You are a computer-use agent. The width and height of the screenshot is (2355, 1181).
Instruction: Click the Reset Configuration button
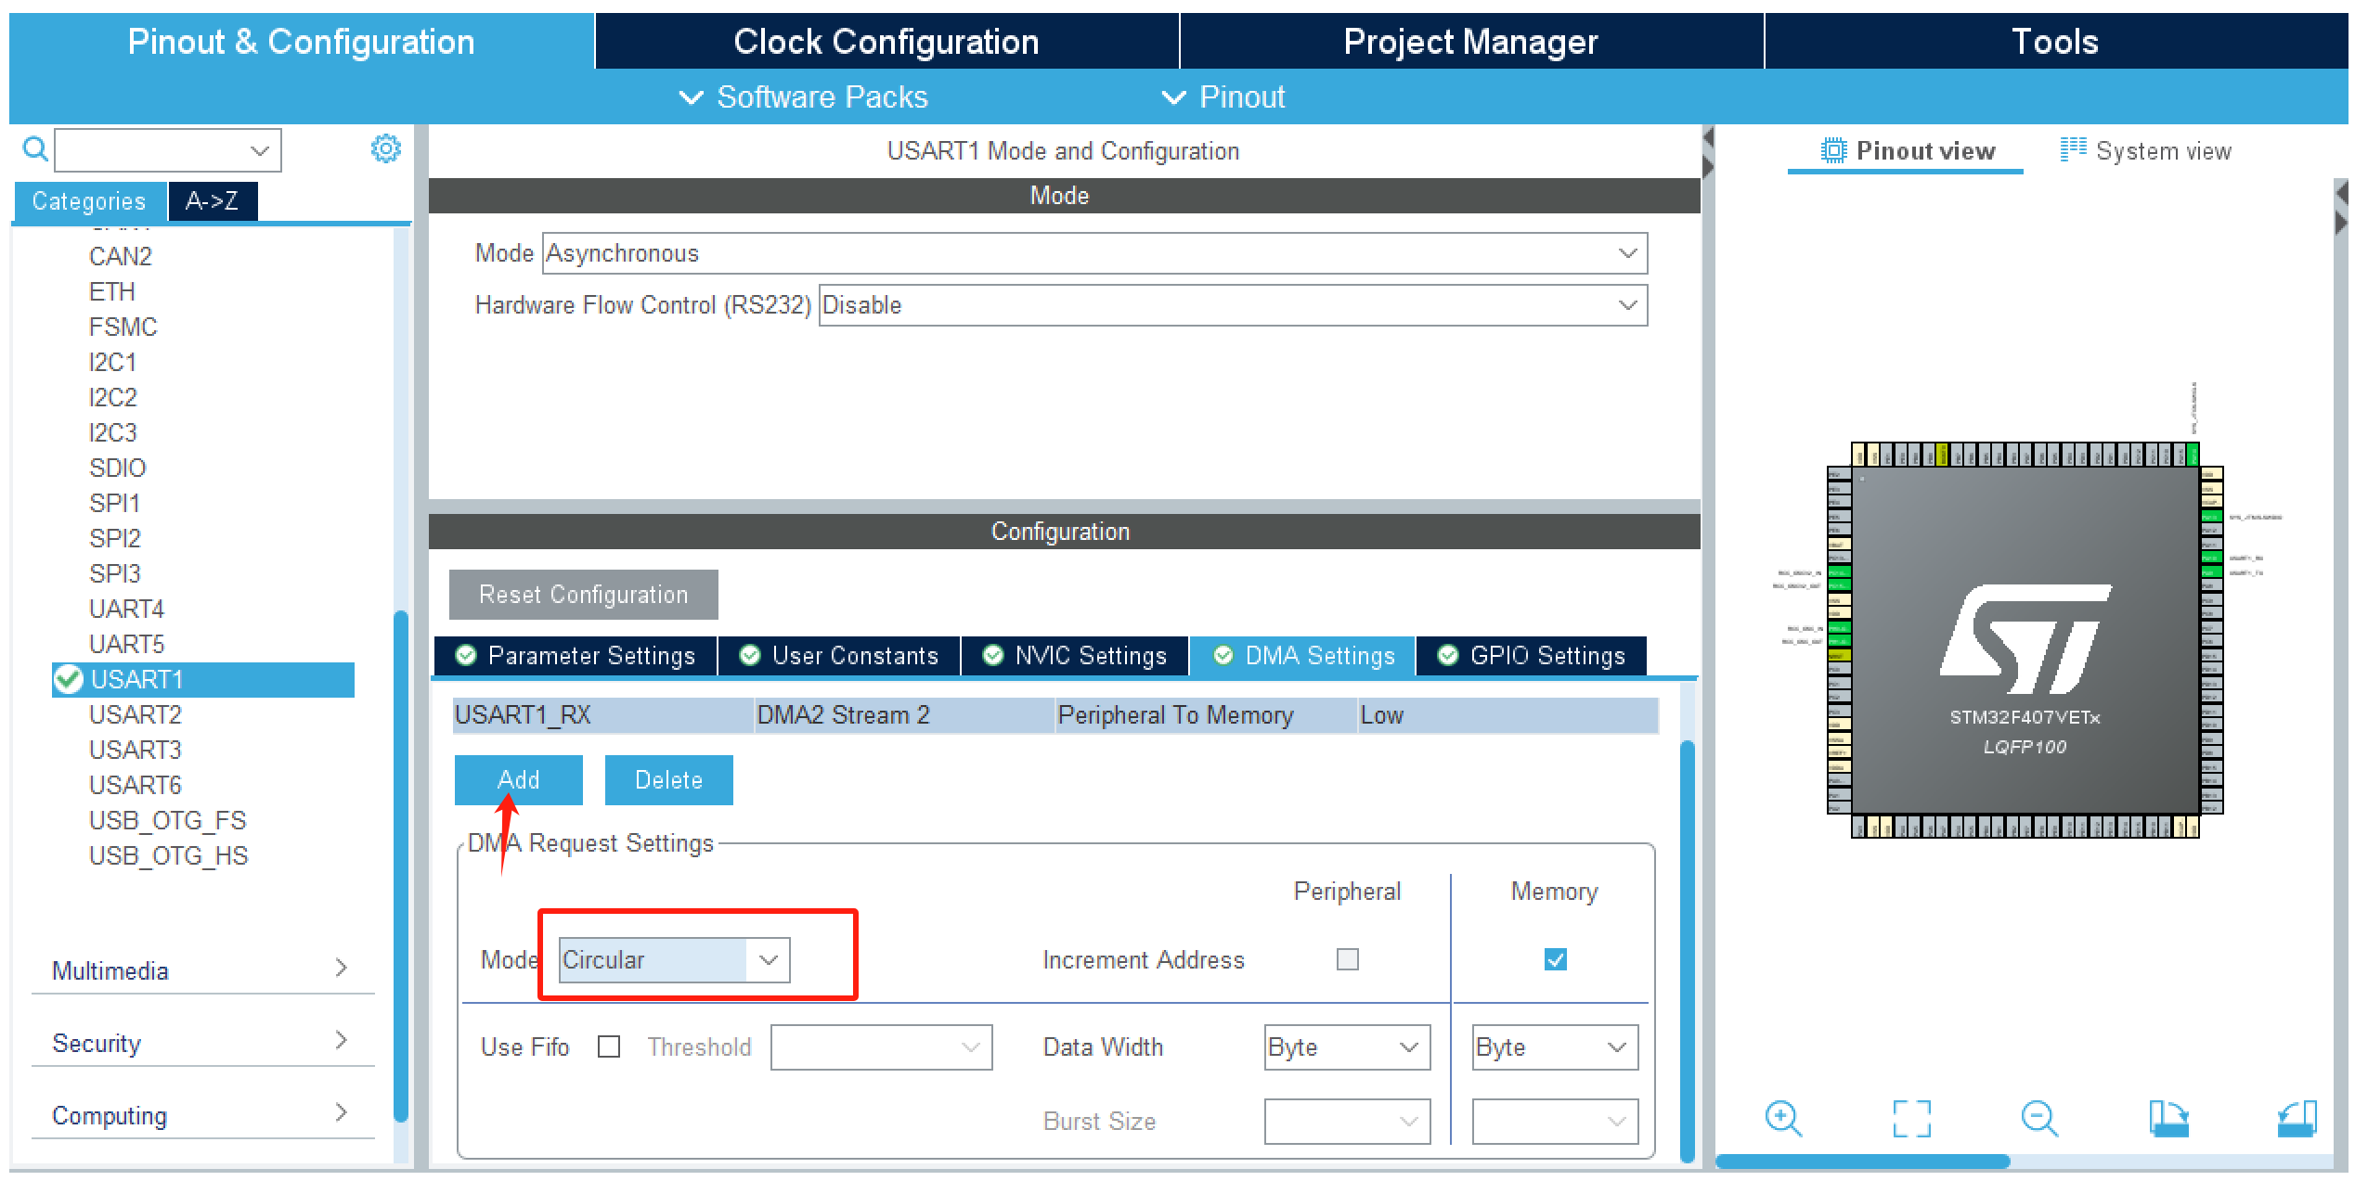(583, 595)
